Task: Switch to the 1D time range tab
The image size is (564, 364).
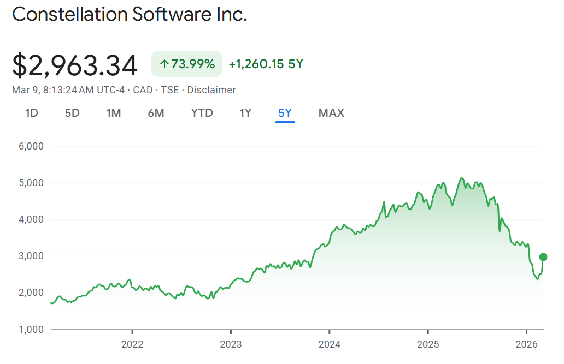Action: tap(32, 113)
